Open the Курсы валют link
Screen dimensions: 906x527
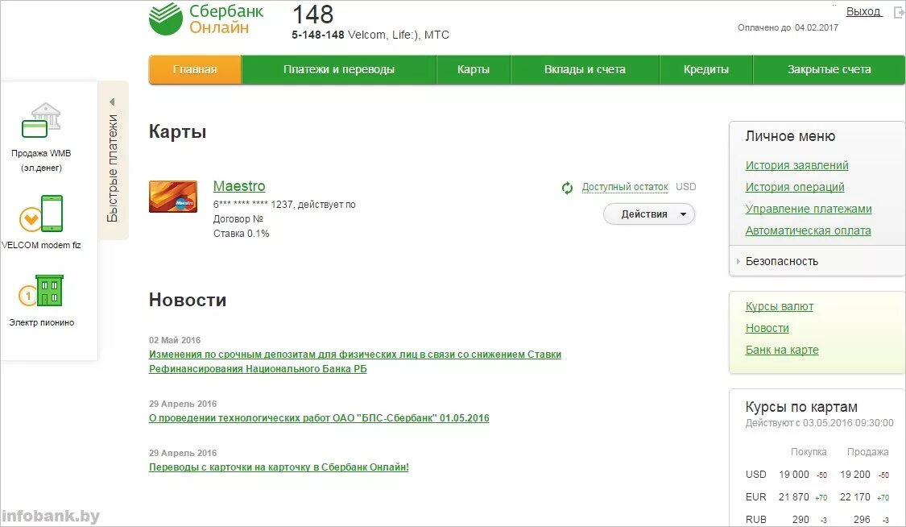[x=779, y=306]
